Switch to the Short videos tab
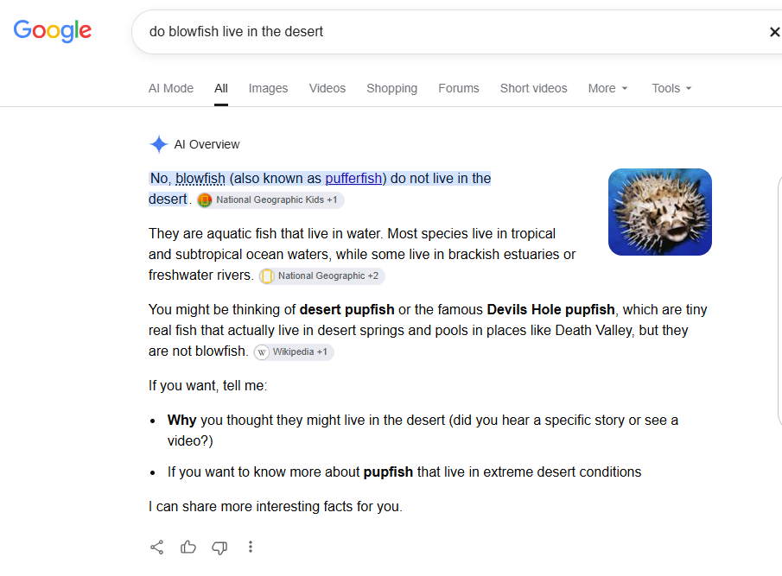This screenshot has height=576, width=782. (534, 88)
